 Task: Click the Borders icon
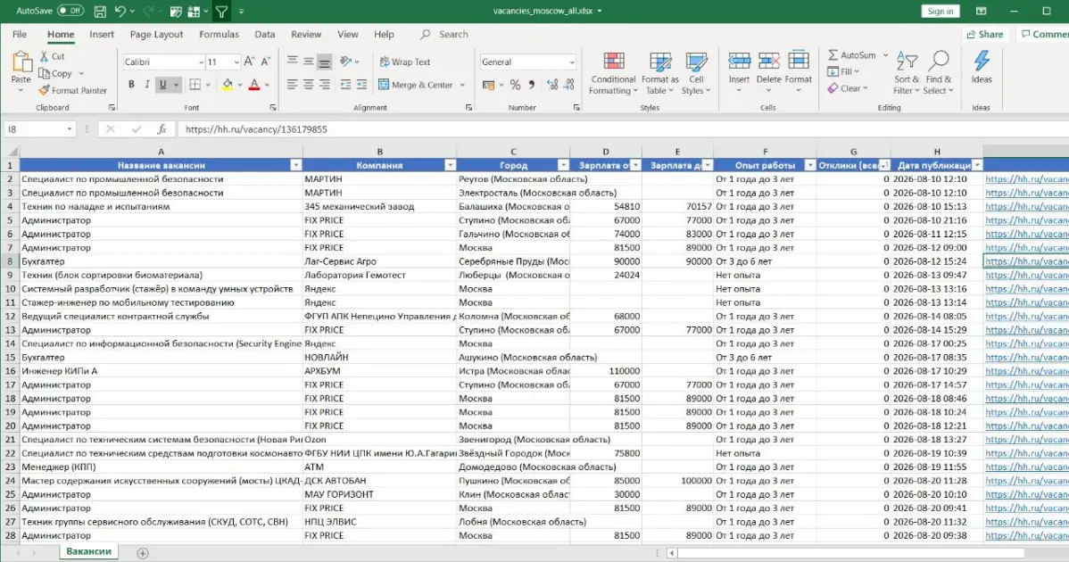(x=195, y=85)
